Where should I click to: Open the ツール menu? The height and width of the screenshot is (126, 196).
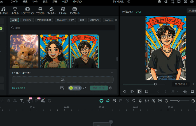click(x=35, y=2)
